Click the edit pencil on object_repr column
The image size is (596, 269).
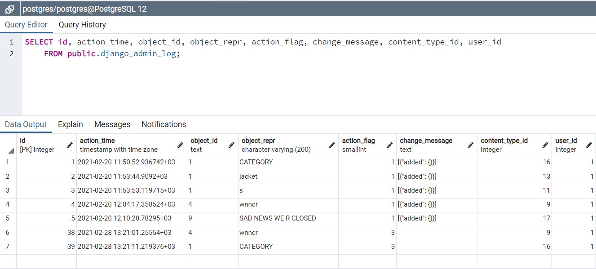[x=332, y=145]
